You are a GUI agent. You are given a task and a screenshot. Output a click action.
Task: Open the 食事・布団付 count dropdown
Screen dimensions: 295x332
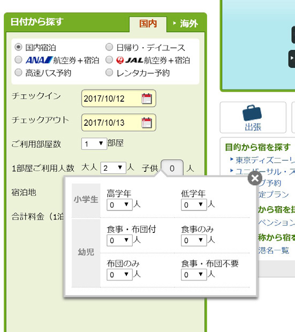pos(119,240)
